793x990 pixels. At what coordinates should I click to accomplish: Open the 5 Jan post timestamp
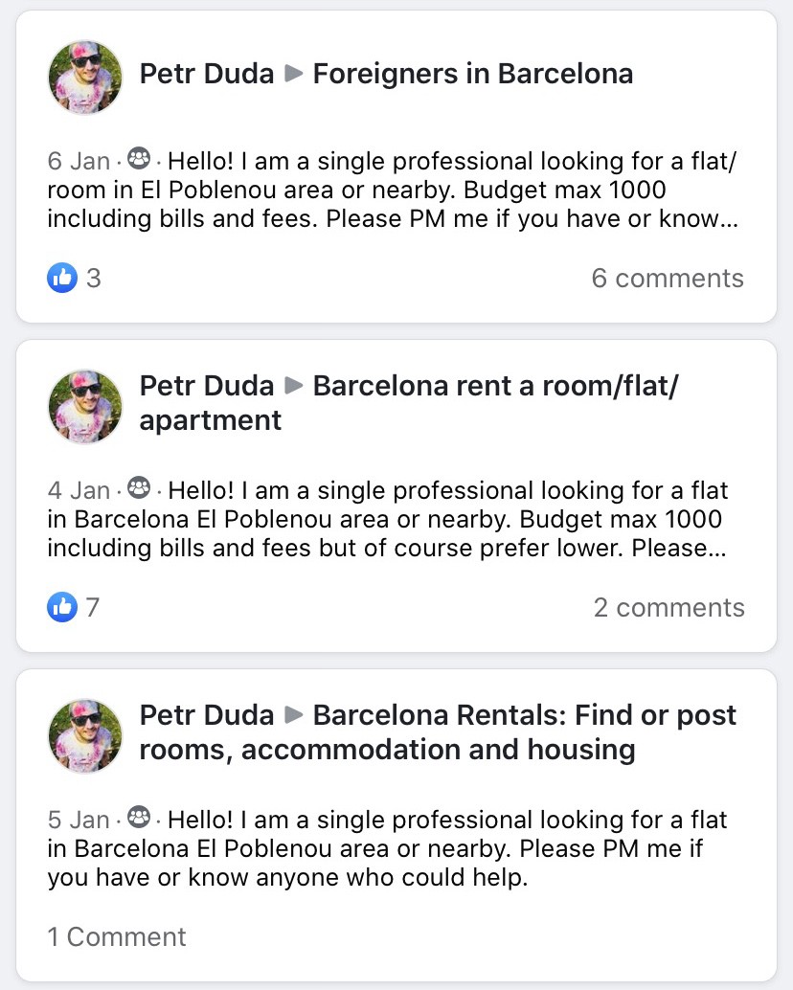(x=79, y=821)
